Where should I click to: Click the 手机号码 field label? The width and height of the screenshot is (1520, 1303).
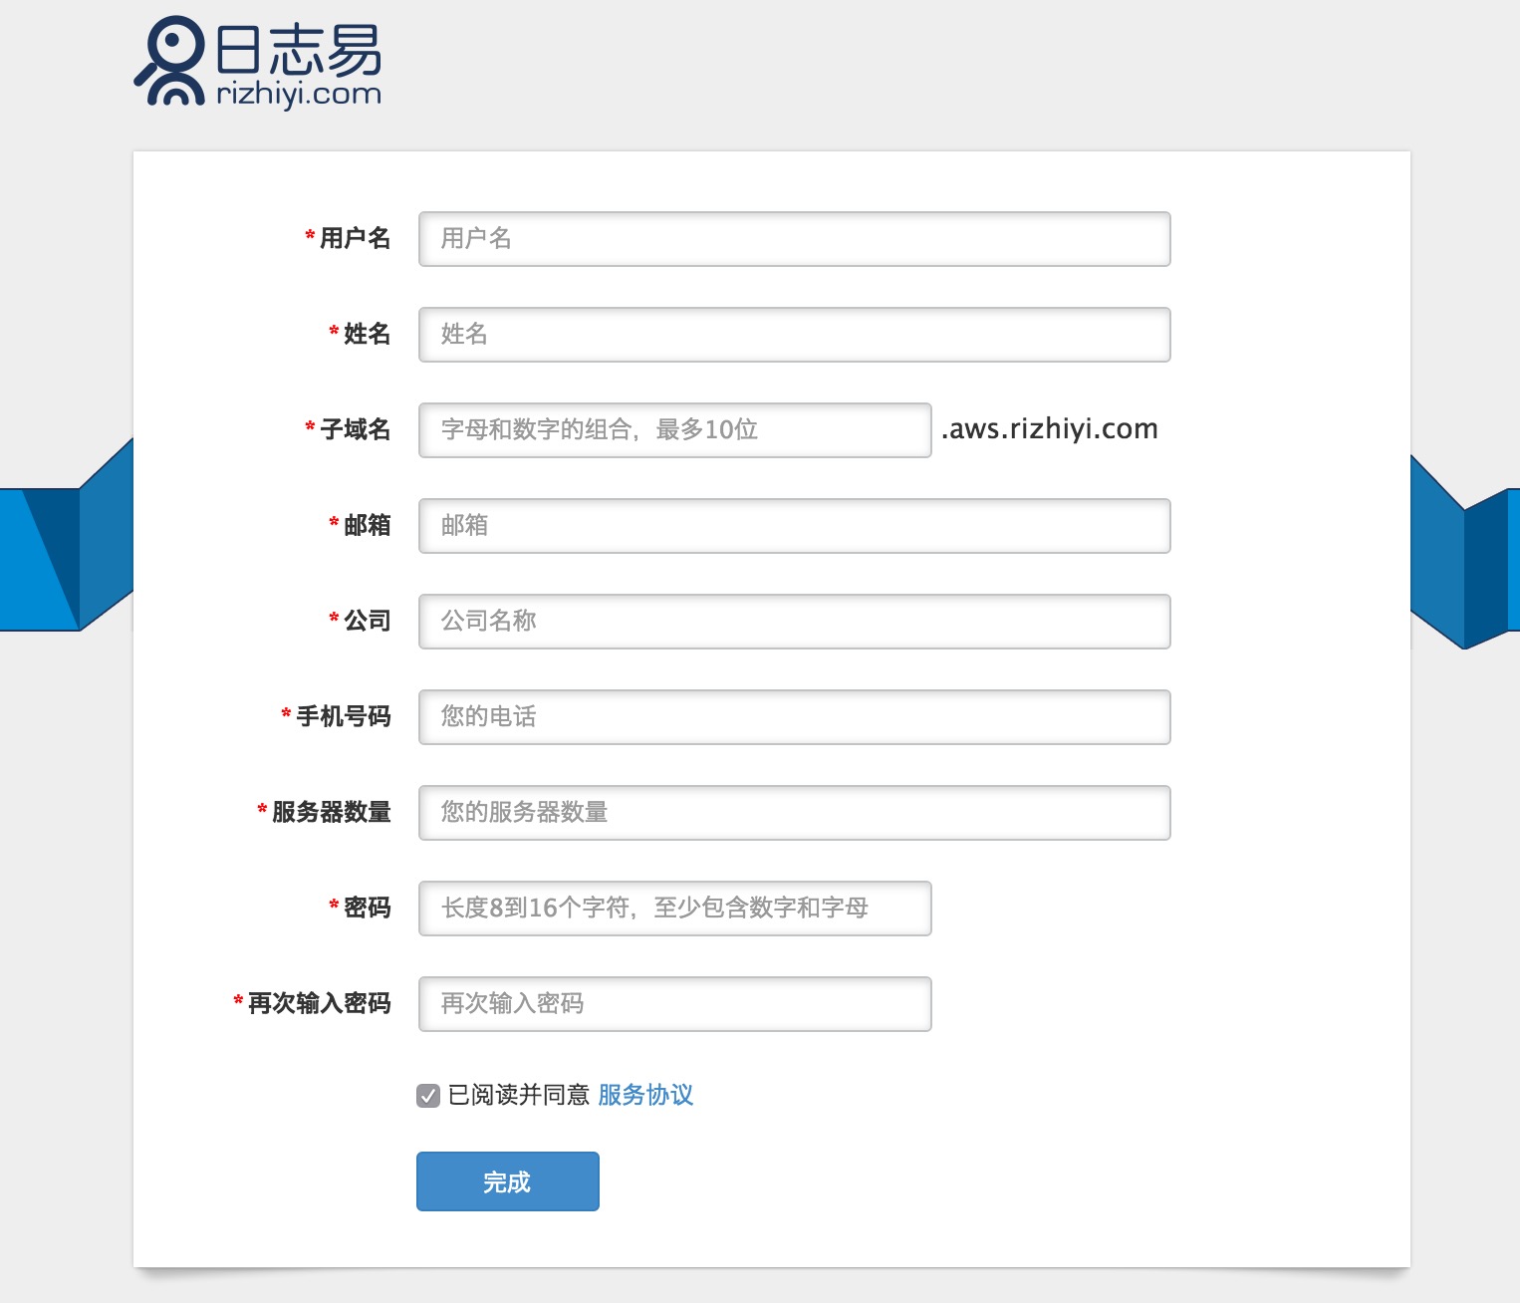[343, 716]
